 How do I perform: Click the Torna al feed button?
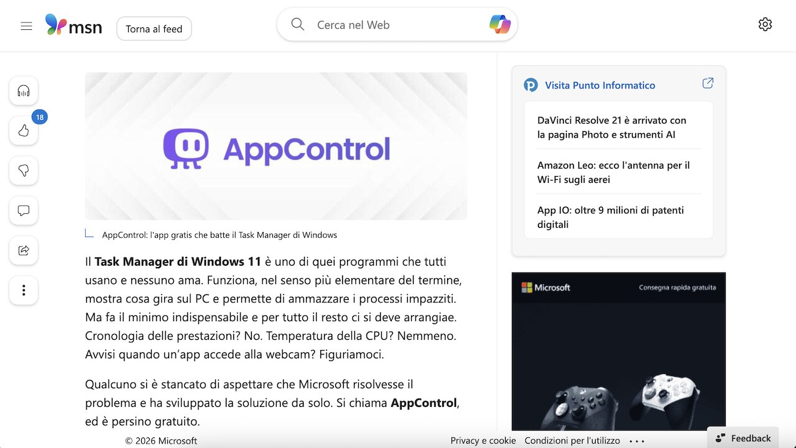154,29
